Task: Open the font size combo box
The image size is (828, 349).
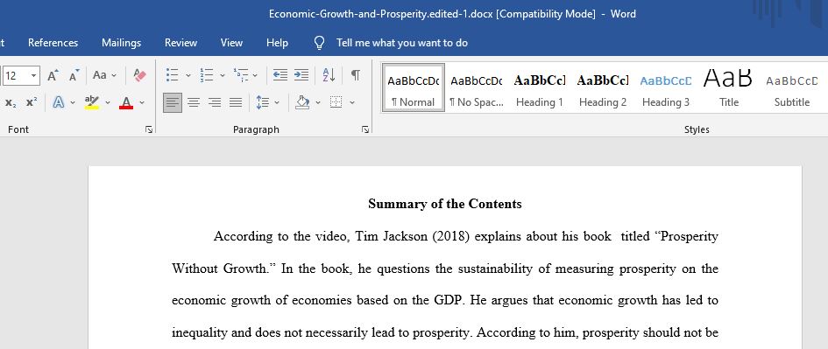Action: [22, 75]
